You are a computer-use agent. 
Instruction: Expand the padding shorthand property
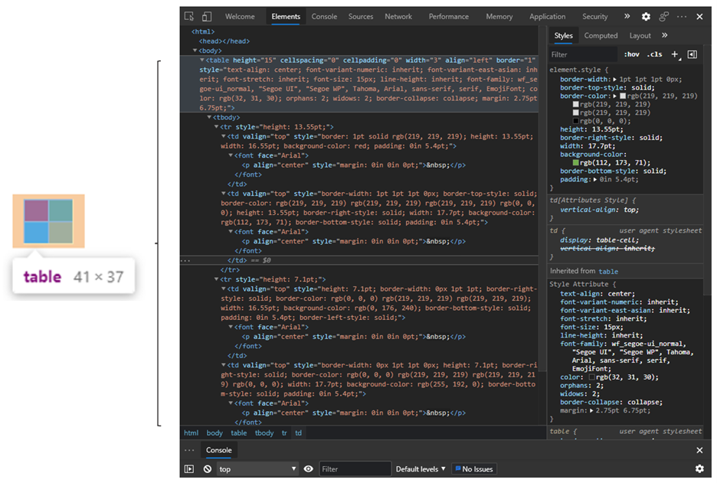(x=597, y=179)
